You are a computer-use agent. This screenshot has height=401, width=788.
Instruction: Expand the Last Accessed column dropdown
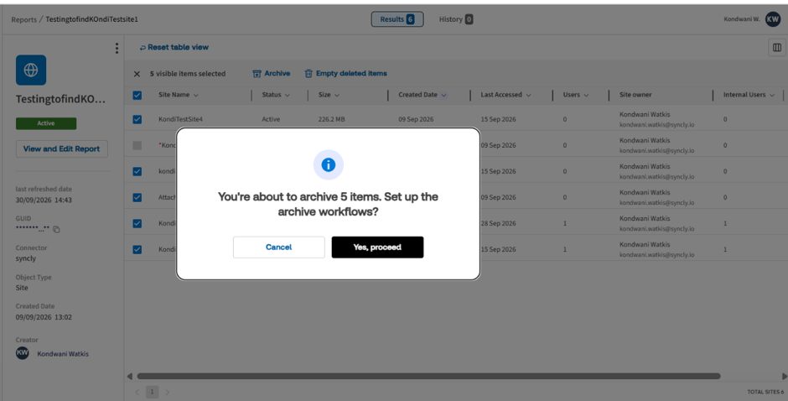click(528, 95)
